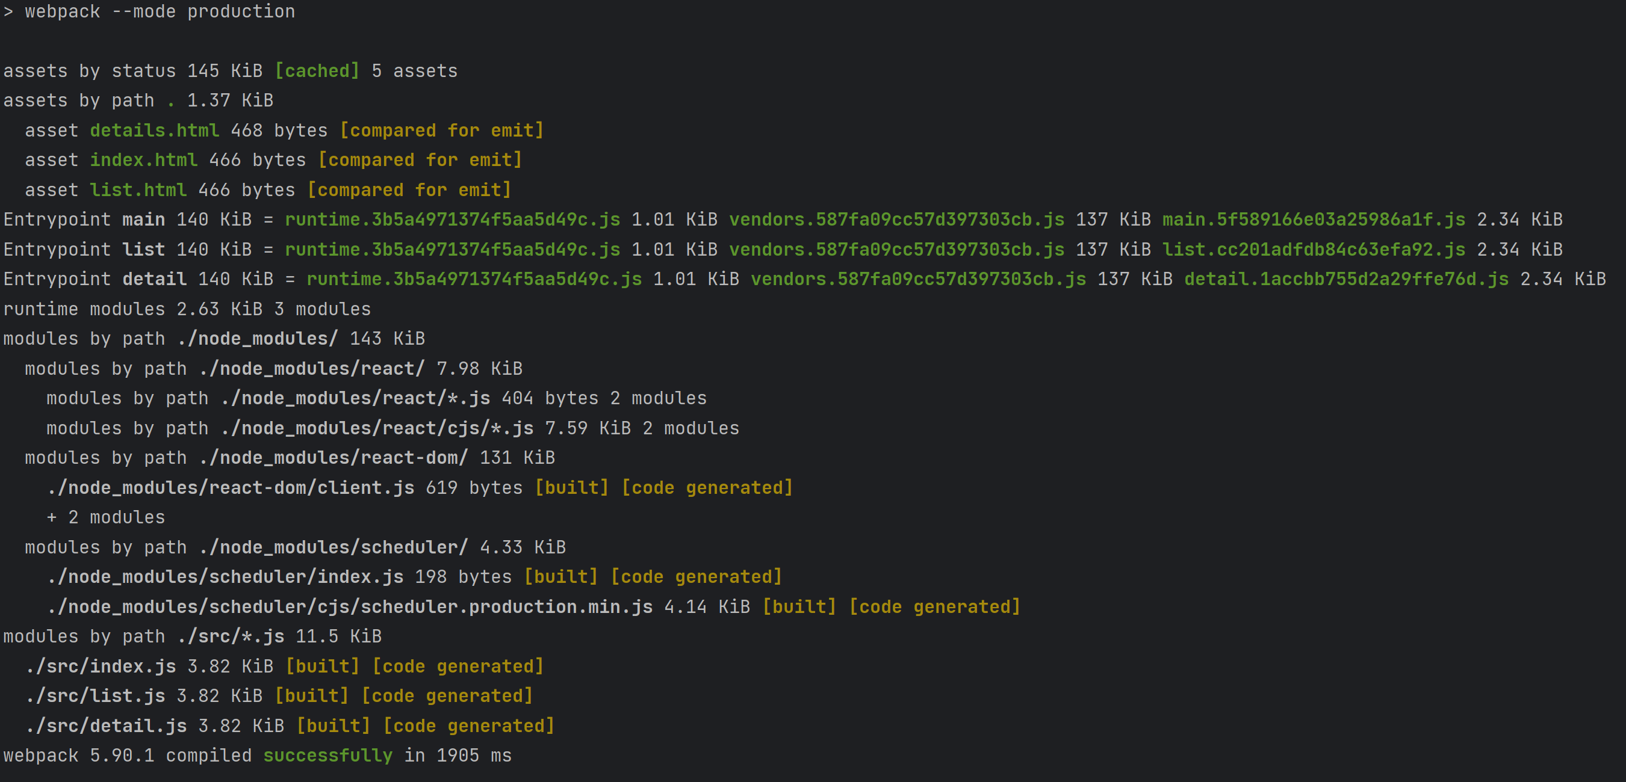The width and height of the screenshot is (1626, 782).
Task: Click the '+ 2 modules' line
Action: tap(105, 518)
